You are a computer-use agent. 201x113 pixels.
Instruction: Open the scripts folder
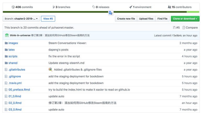point(13,56)
